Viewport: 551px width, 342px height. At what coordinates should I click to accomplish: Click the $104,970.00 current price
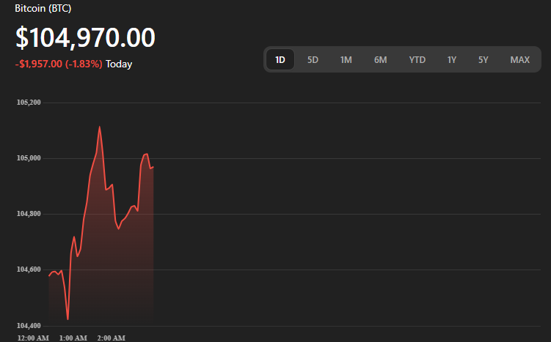[x=85, y=38]
